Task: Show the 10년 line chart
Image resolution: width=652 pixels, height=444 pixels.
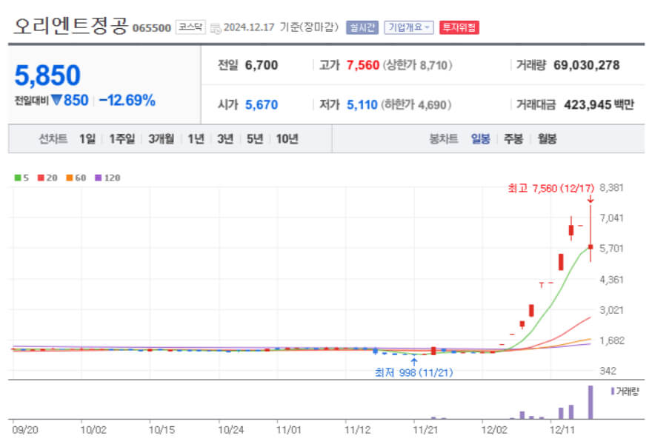Action: (287, 138)
